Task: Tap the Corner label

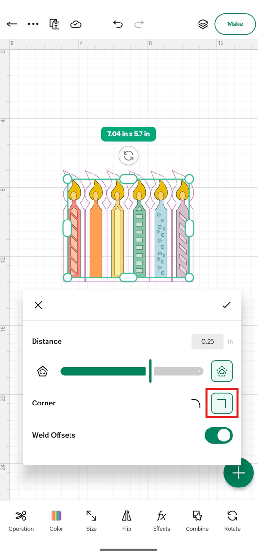Action: coord(44,403)
